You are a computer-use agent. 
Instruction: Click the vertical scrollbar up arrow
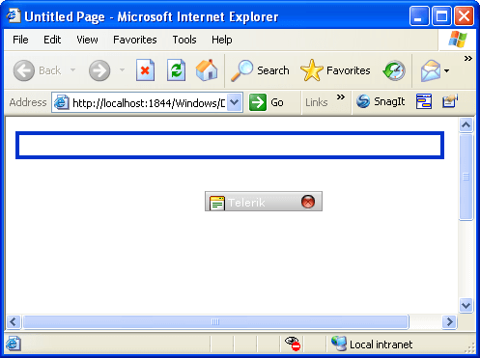pyautogui.click(x=466, y=124)
